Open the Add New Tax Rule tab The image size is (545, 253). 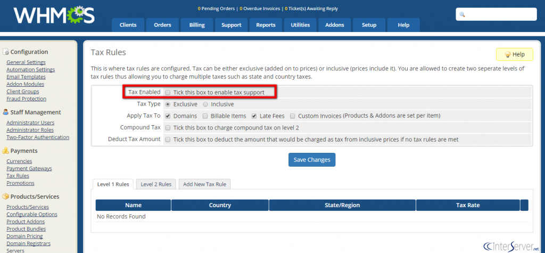[x=205, y=184]
